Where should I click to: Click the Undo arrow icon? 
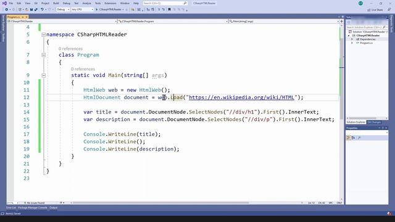click(42, 10)
